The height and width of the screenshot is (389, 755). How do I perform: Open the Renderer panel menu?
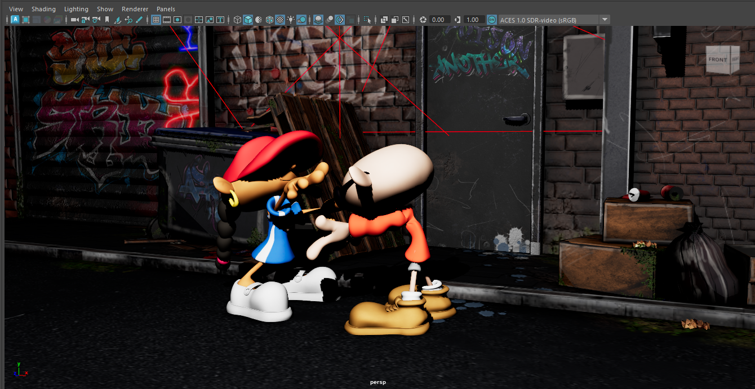coord(135,9)
